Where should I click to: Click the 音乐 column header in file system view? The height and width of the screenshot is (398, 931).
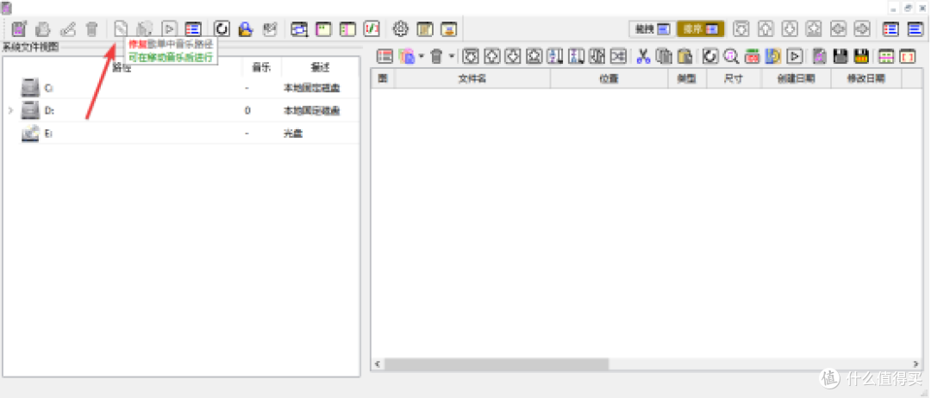[261, 67]
